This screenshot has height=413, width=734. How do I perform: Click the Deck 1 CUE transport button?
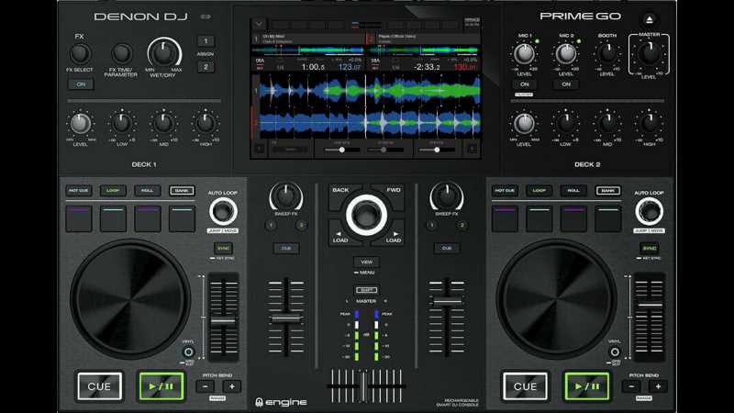[x=99, y=386]
